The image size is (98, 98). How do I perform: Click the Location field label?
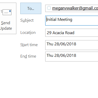pos(28,33)
